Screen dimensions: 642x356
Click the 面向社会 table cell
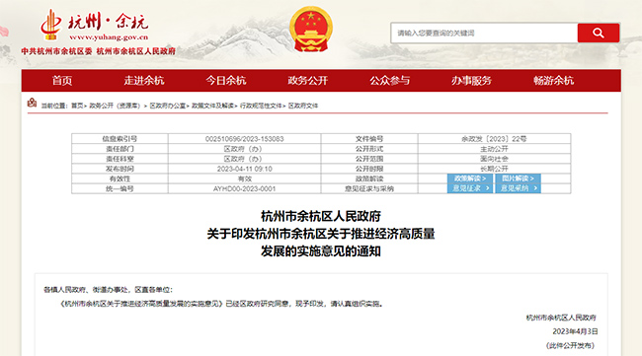494,159
